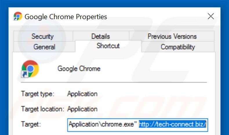The width and height of the screenshot is (229, 135).
Task: Open the General tab
Action: point(44,47)
